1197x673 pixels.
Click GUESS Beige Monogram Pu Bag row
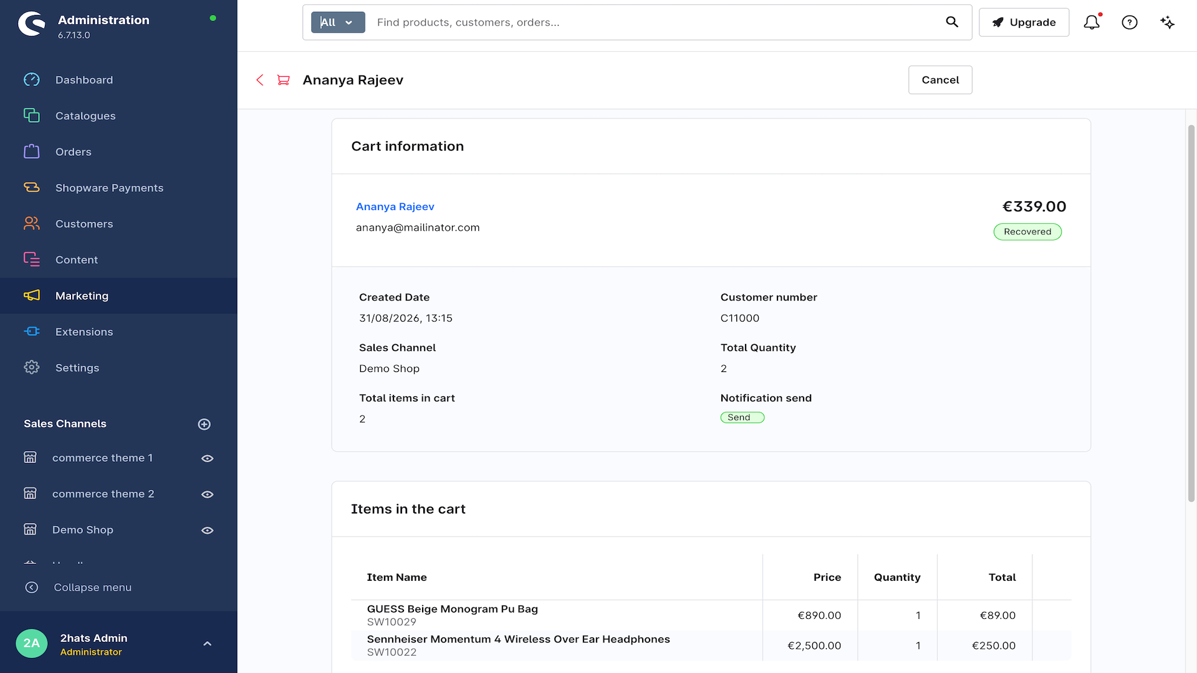pos(711,615)
